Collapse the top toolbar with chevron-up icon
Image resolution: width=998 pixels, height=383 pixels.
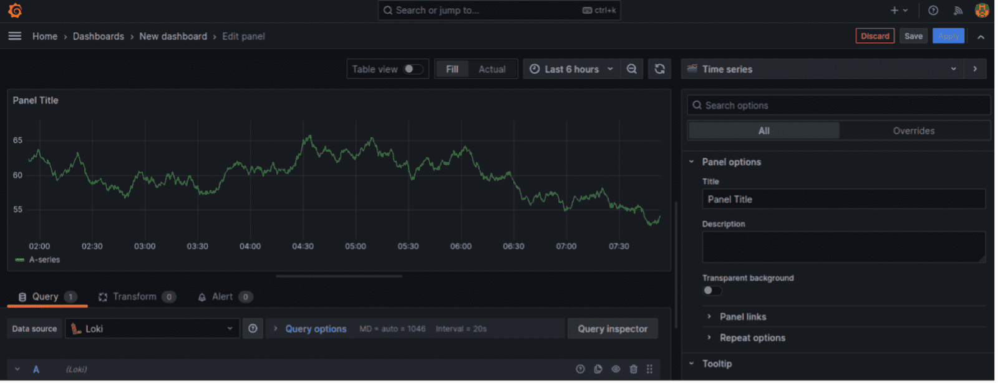(981, 37)
